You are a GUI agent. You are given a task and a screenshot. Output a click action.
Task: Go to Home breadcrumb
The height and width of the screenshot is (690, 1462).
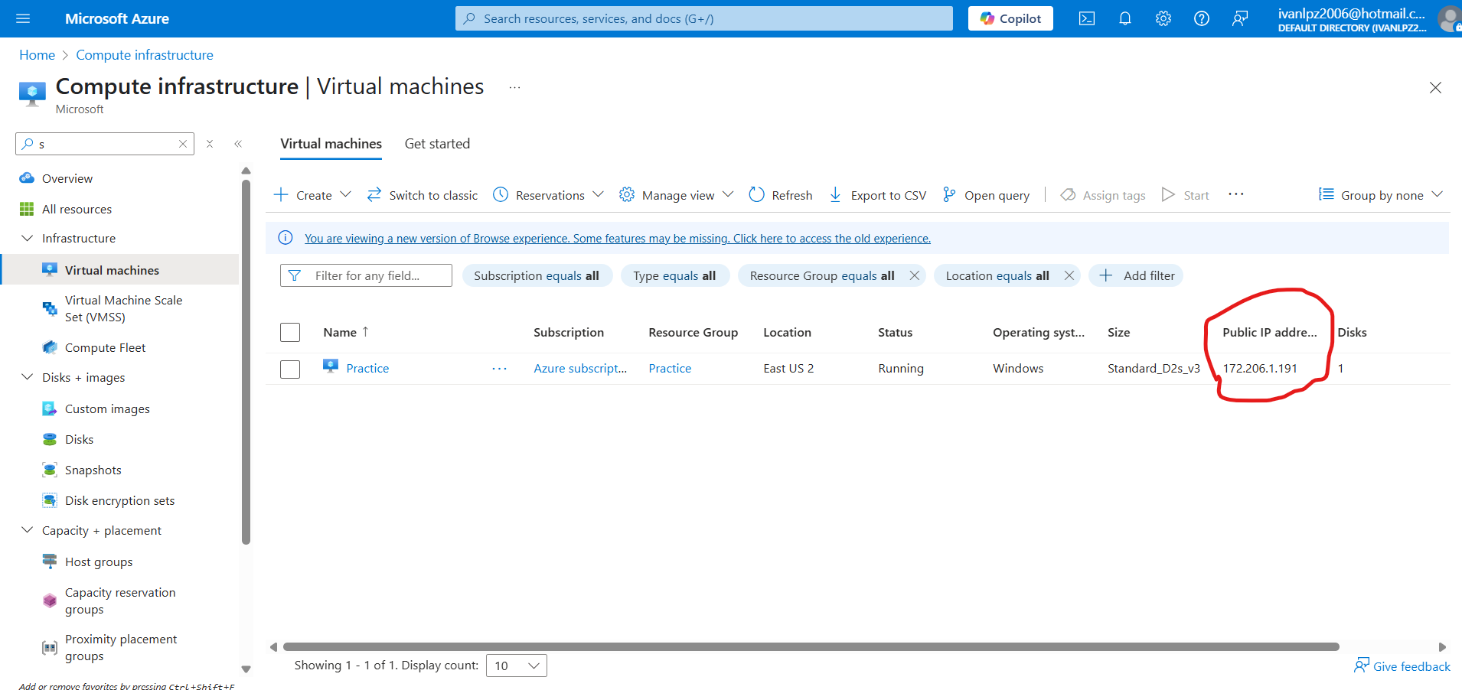(37, 55)
